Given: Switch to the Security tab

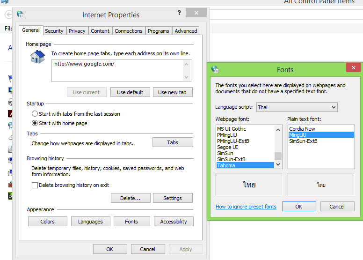Looking at the screenshot, I should 54,31.
